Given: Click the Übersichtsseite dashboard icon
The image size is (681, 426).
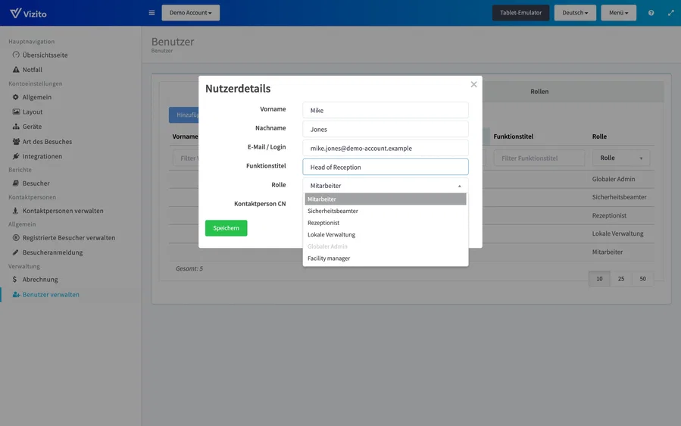Looking at the screenshot, I should pyautogui.click(x=16, y=55).
